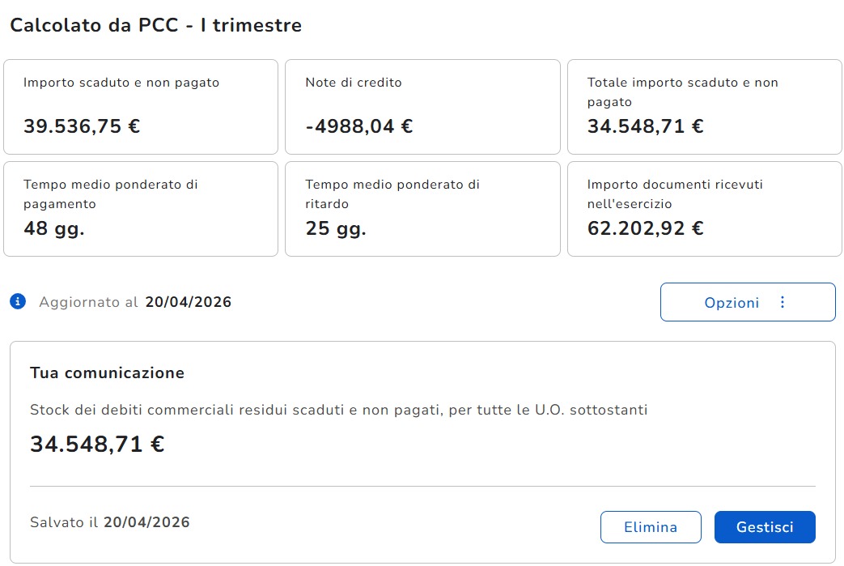Select the Tempo medio ponderato di pagamento card
This screenshot has height=566, width=844.
pos(141,209)
